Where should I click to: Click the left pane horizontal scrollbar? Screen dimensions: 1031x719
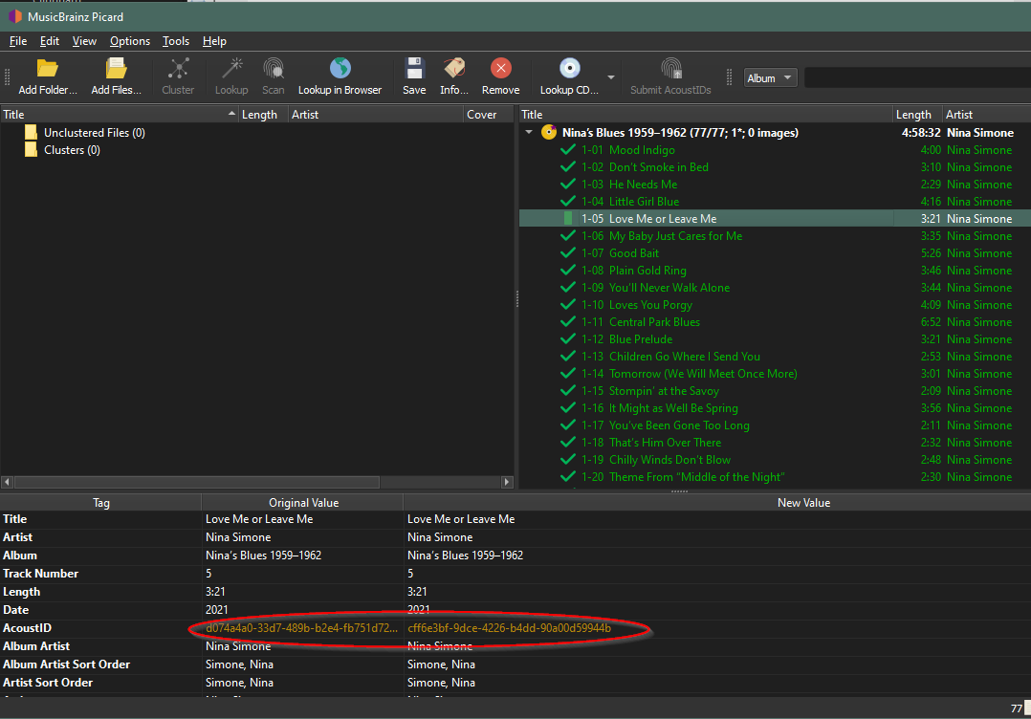pyautogui.click(x=196, y=482)
